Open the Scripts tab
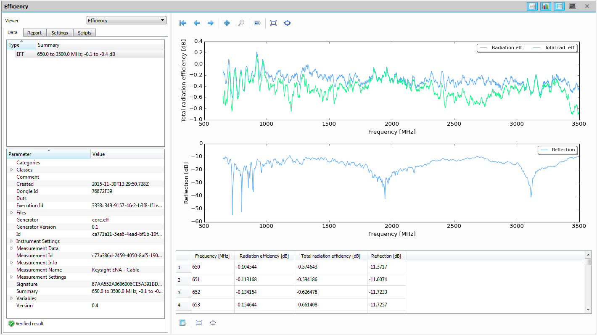This screenshot has height=335, width=597. pos(85,33)
